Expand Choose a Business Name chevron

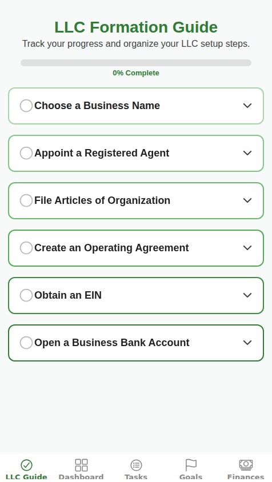click(x=247, y=106)
